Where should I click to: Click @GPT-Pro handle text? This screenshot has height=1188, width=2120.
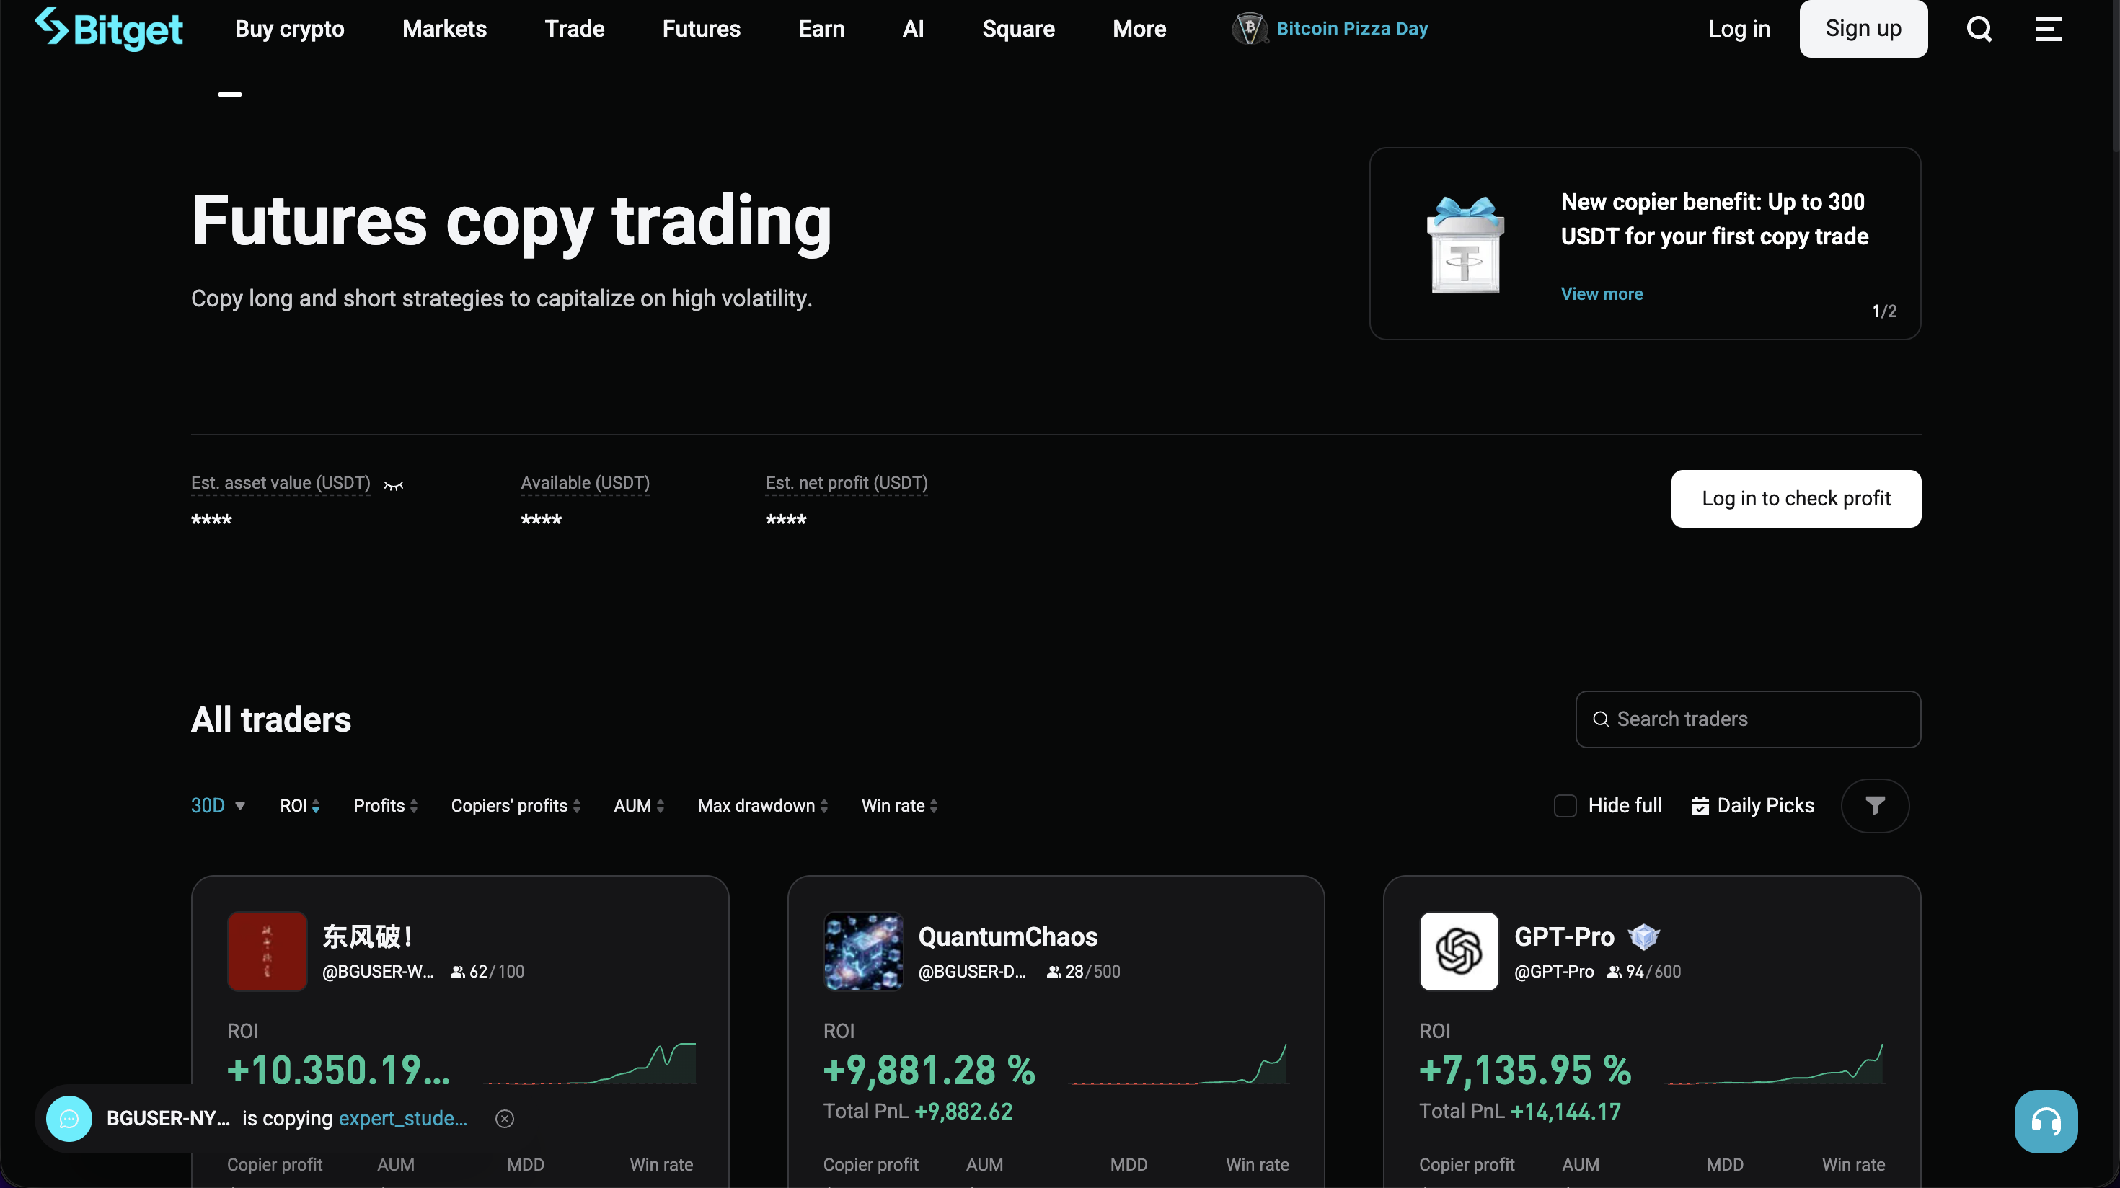[x=1554, y=972]
